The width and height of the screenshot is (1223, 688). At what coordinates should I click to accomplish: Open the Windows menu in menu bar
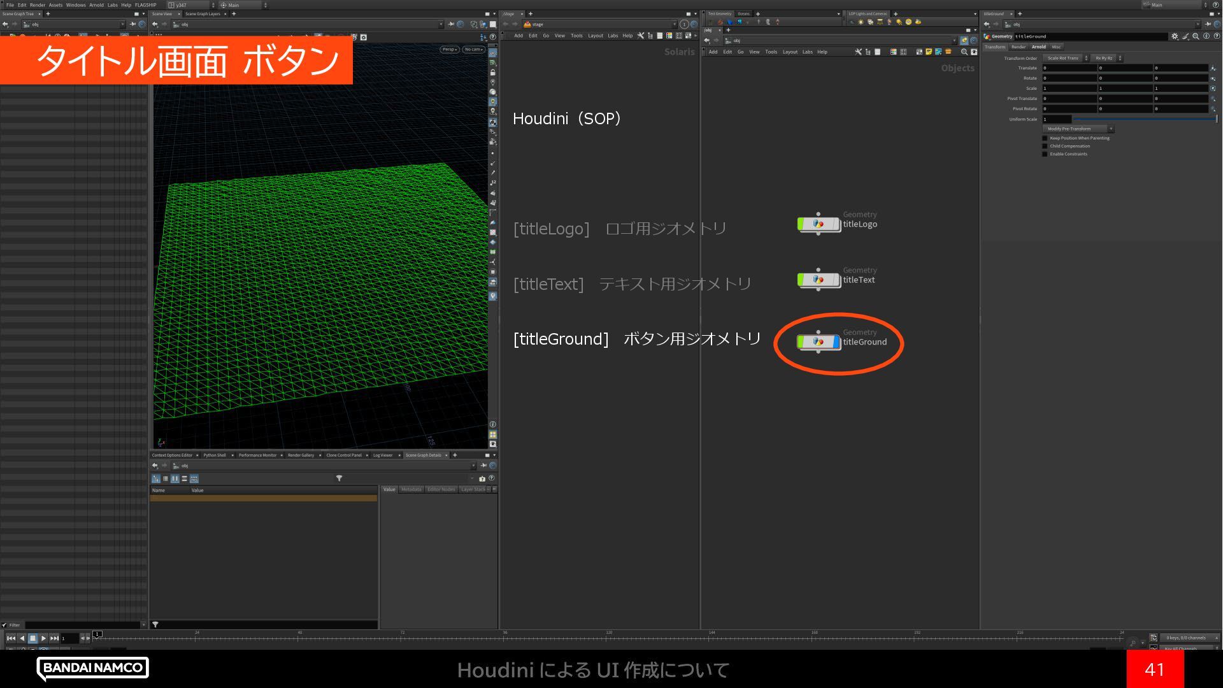75,4
